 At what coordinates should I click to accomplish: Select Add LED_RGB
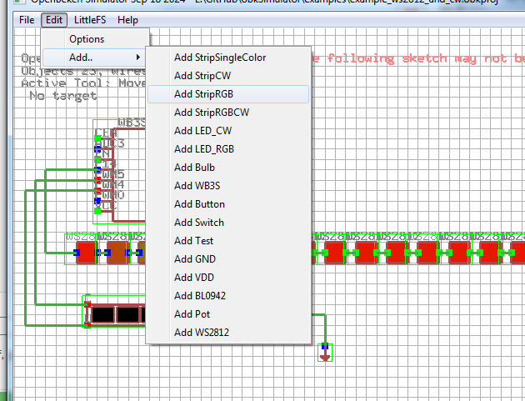228,149
